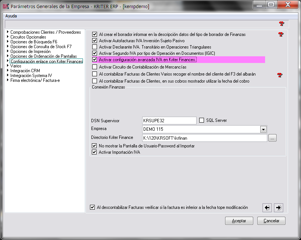
Task: Check cobros mostrador utilizar fecha del cobro
Action: (x=94, y=81)
